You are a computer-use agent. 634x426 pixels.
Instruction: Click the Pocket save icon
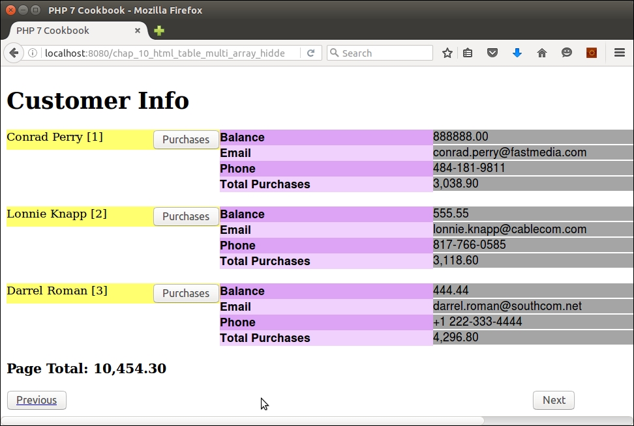coord(492,53)
